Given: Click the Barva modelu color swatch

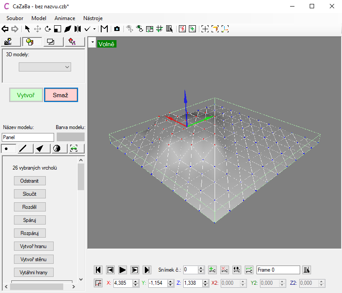Looking at the screenshot, I should 71,137.
